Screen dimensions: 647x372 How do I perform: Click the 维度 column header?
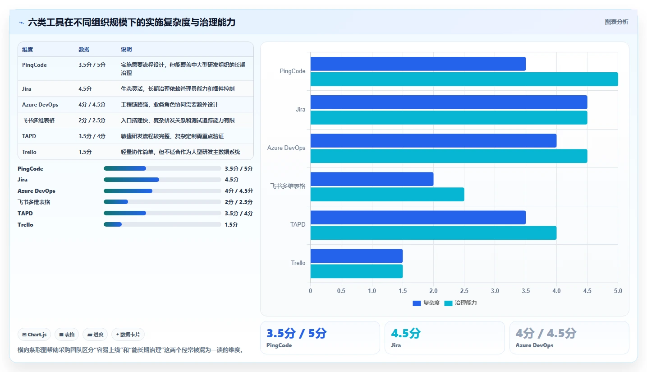click(28, 50)
